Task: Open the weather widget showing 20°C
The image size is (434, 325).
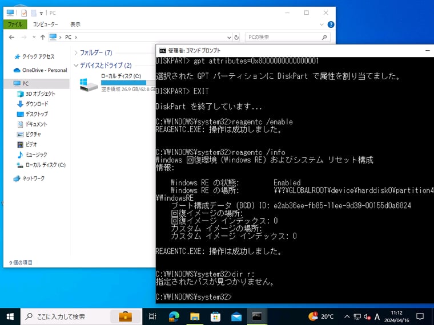Action: (322, 316)
